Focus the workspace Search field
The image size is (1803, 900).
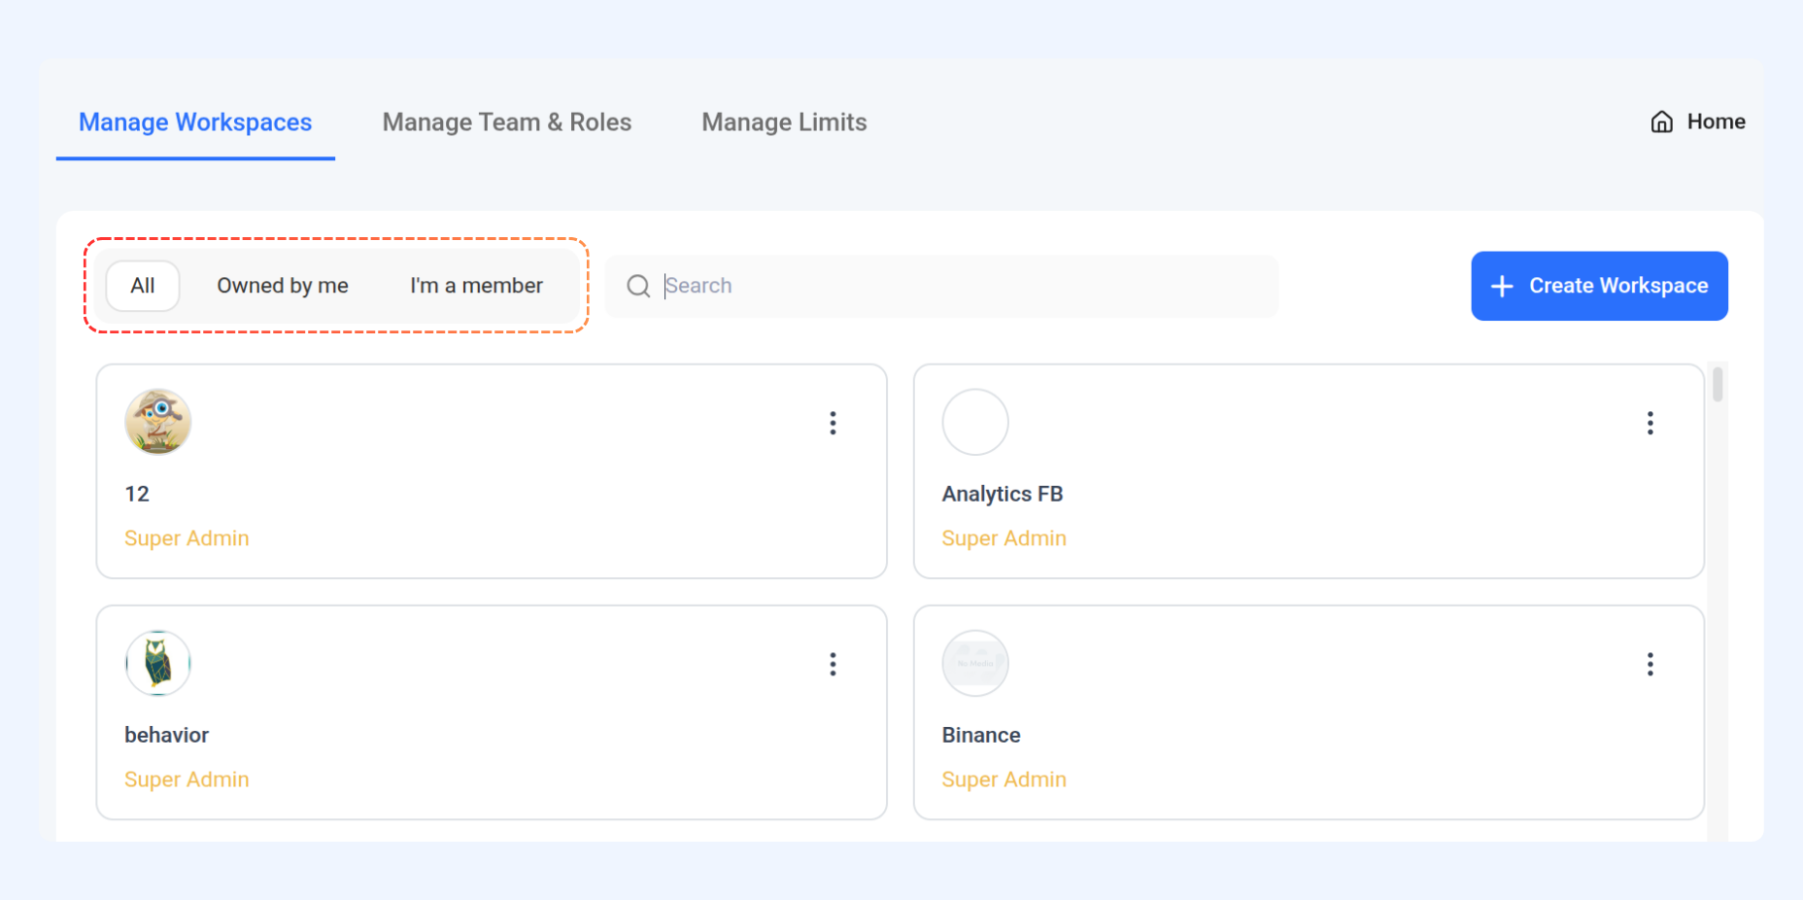point(941,286)
